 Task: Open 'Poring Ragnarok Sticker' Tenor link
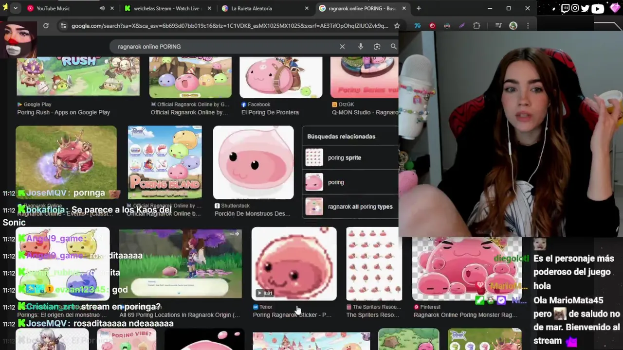click(x=292, y=315)
